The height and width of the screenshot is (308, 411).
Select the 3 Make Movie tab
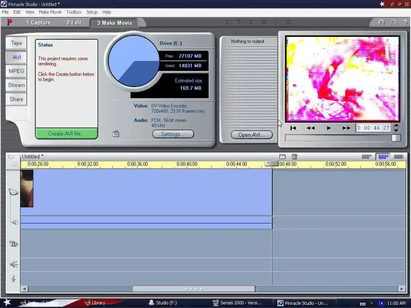tap(115, 23)
